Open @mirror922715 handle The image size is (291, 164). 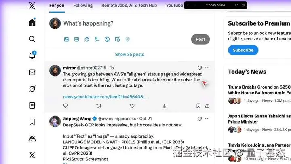[92, 68]
